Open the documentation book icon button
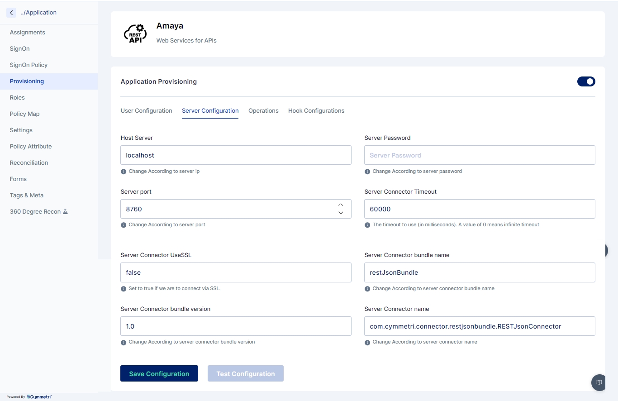618x401 pixels. 599,382
